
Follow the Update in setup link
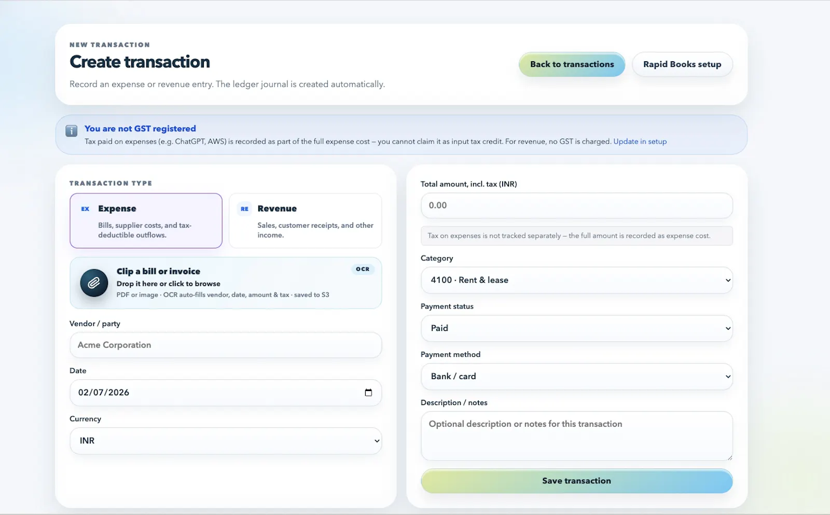click(x=640, y=142)
